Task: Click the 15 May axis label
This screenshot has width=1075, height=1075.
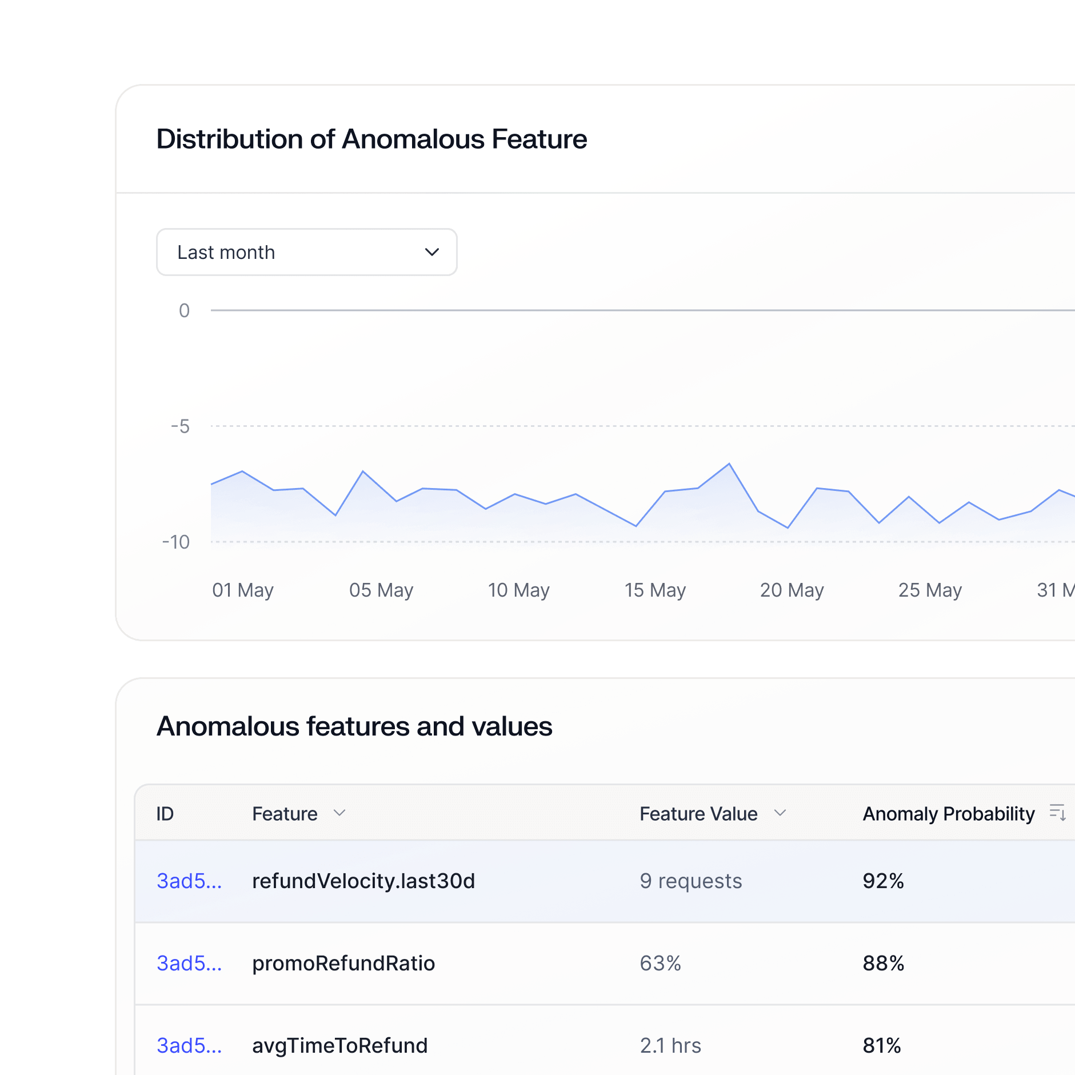Action: (655, 590)
